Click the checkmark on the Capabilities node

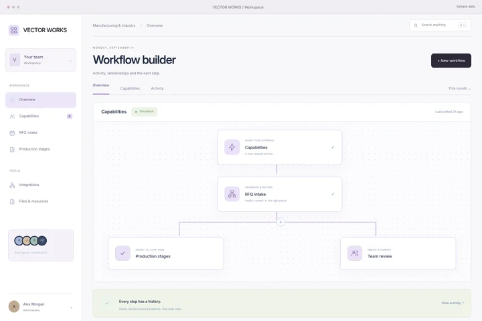click(333, 147)
